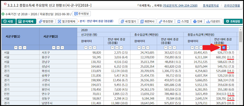Clear sort on 종합소득금액 전년 대비 증감 column
The height and width of the screenshot is (106, 244).
[228, 48]
